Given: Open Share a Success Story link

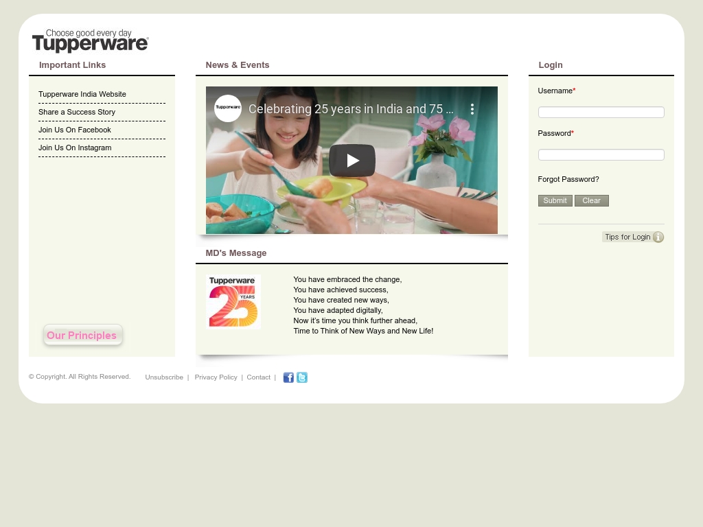Looking at the screenshot, I should pyautogui.click(x=77, y=112).
